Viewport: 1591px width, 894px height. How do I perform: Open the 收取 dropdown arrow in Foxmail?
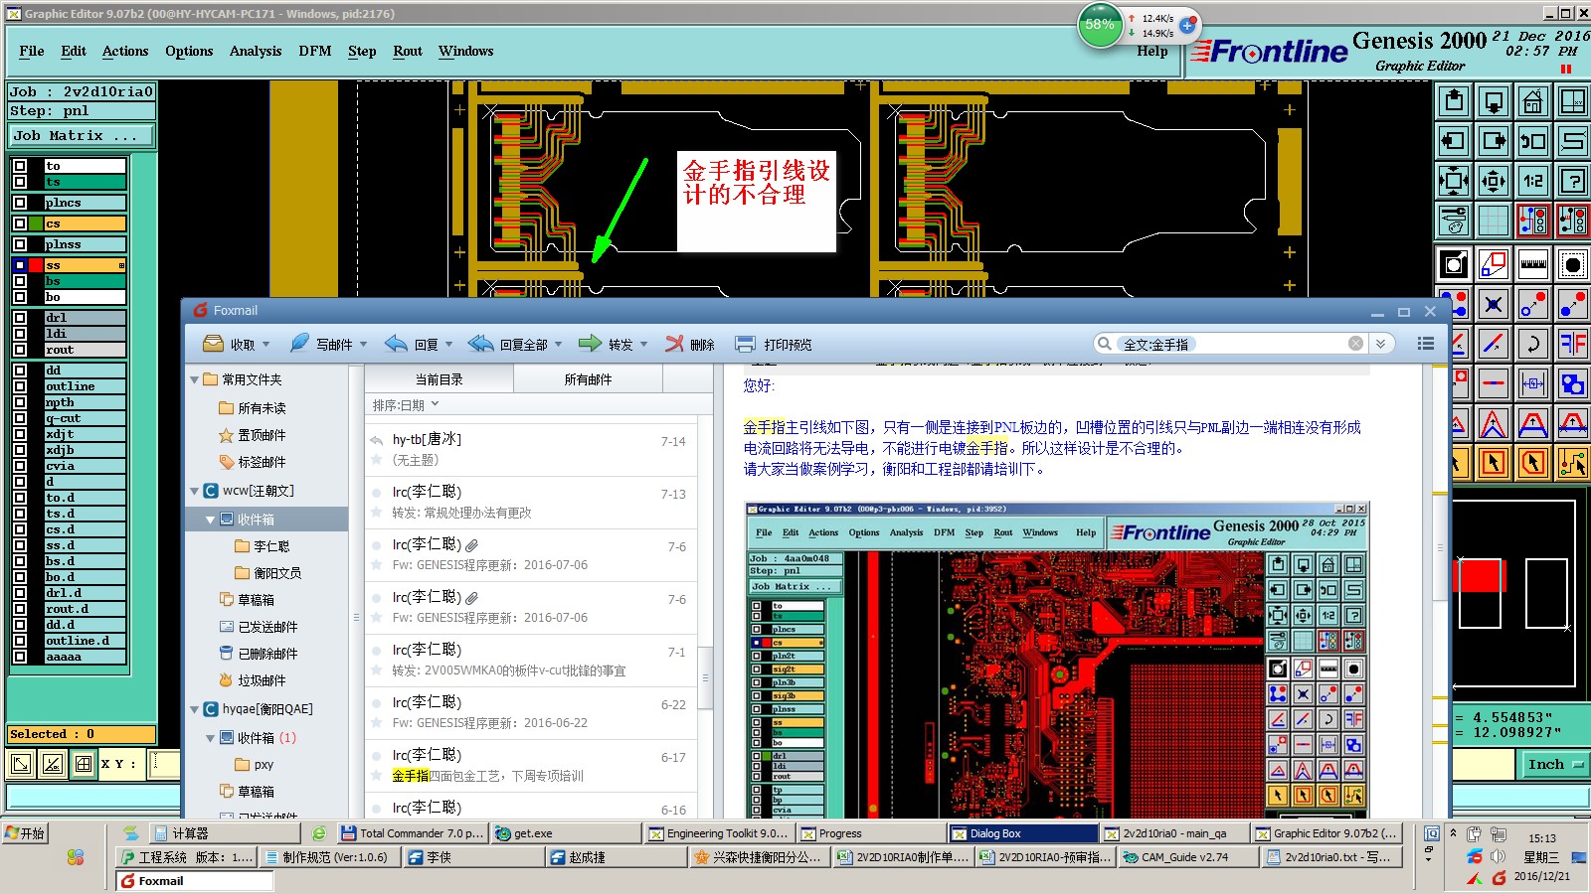tap(265, 345)
